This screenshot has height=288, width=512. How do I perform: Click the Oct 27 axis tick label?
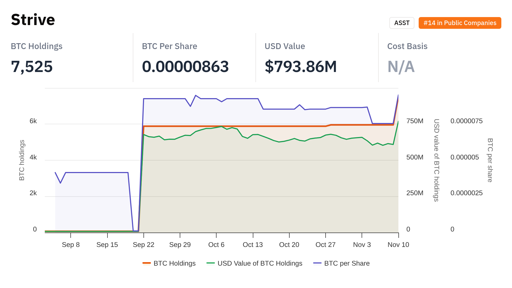pos(325,245)
